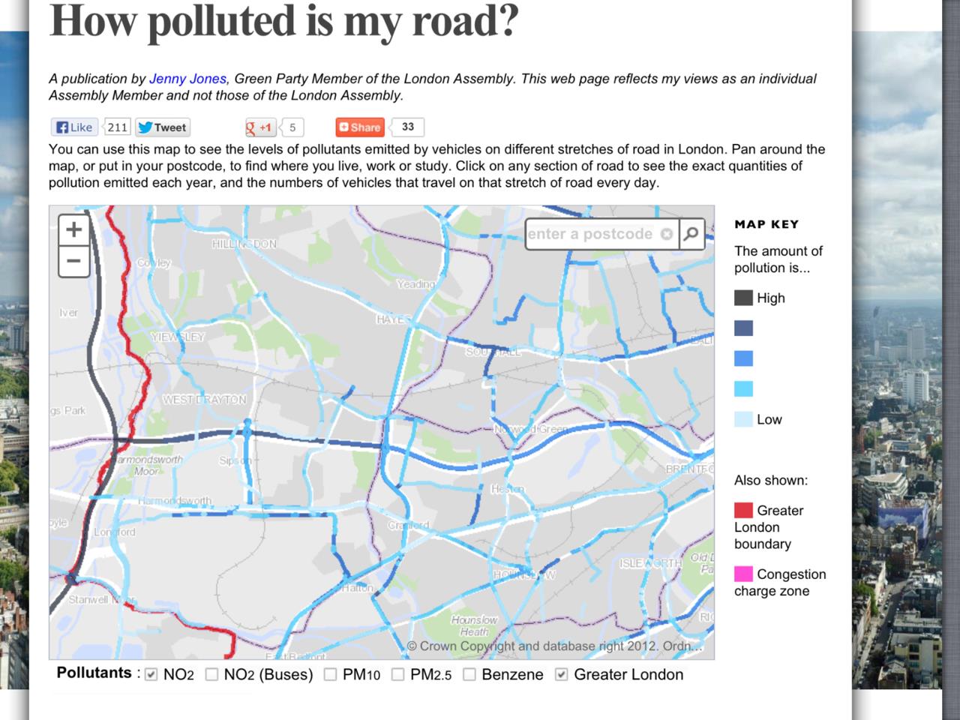Click the orange Share button

pyautogui.click(x=359, y=127)
